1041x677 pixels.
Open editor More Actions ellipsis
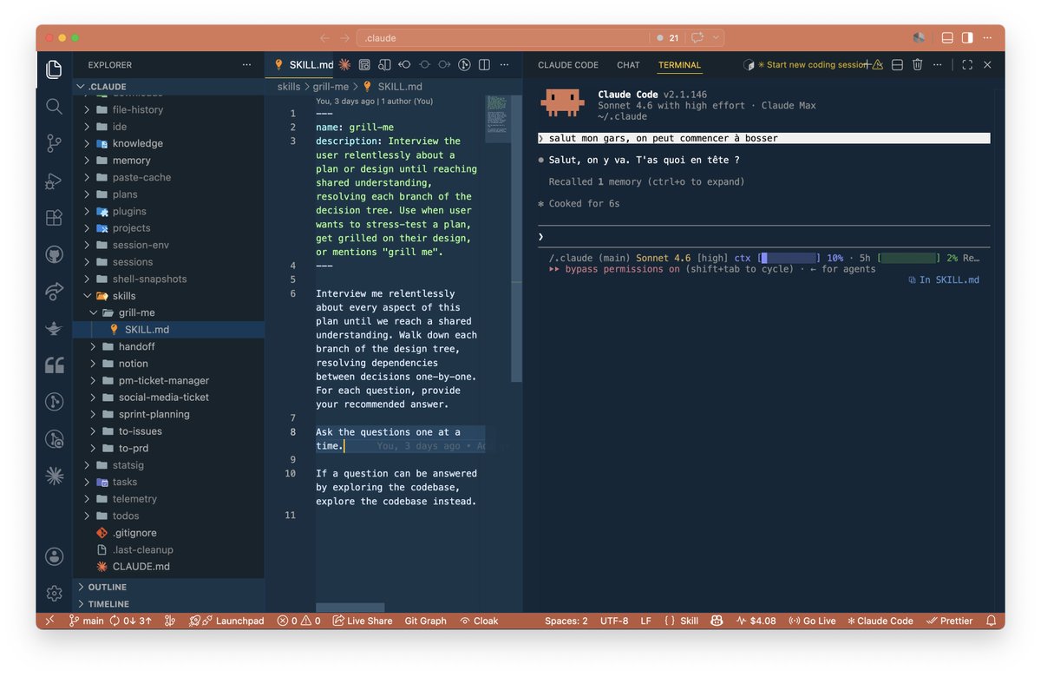505,64
